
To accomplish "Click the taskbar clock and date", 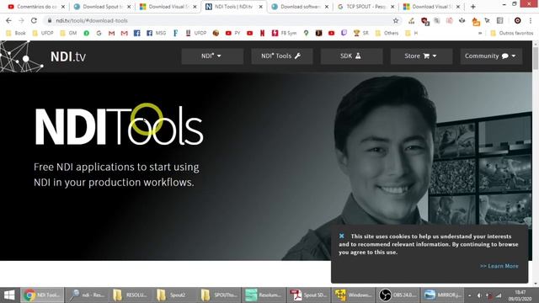I will [x=520, y=295].
